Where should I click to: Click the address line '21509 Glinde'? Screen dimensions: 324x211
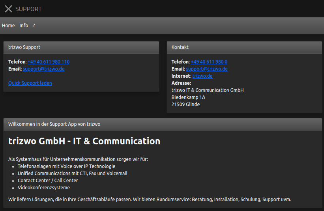pos(185,104)
